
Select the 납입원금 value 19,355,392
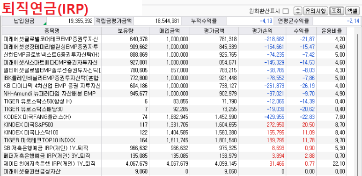(81, 21)
